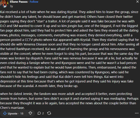Click the comment count number 2
This screenshot has width=140, height=118.
point(43,113)
